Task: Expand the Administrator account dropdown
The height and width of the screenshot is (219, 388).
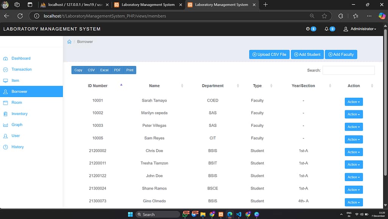Action: click(x=360, y=29)
